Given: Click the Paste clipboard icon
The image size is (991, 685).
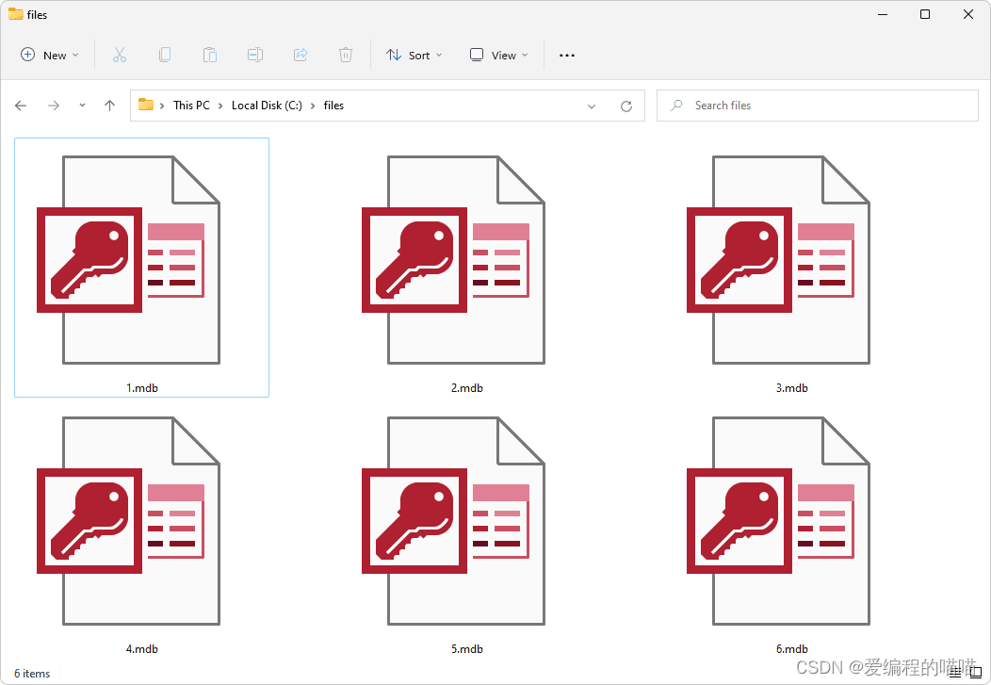Looking at the screenshot, I should pos(210,55).
